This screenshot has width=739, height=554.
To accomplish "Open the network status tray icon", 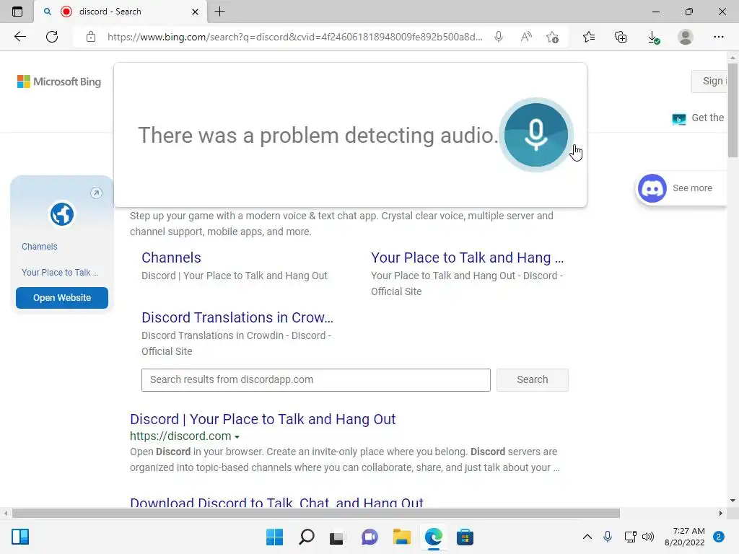I will click(x=630, y=537).
